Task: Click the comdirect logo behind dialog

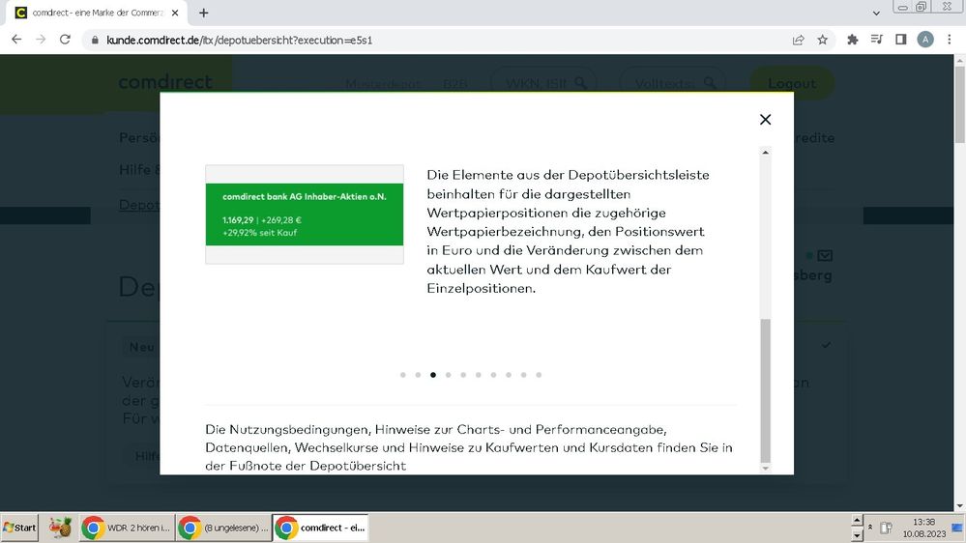Action: [165, 82]
